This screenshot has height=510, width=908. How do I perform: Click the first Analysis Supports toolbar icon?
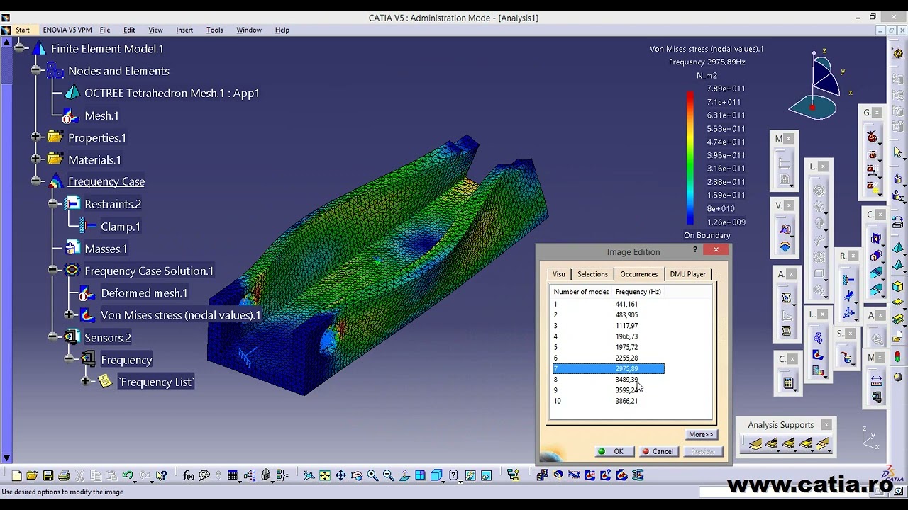pyautogui.click(x=755, y=444)
